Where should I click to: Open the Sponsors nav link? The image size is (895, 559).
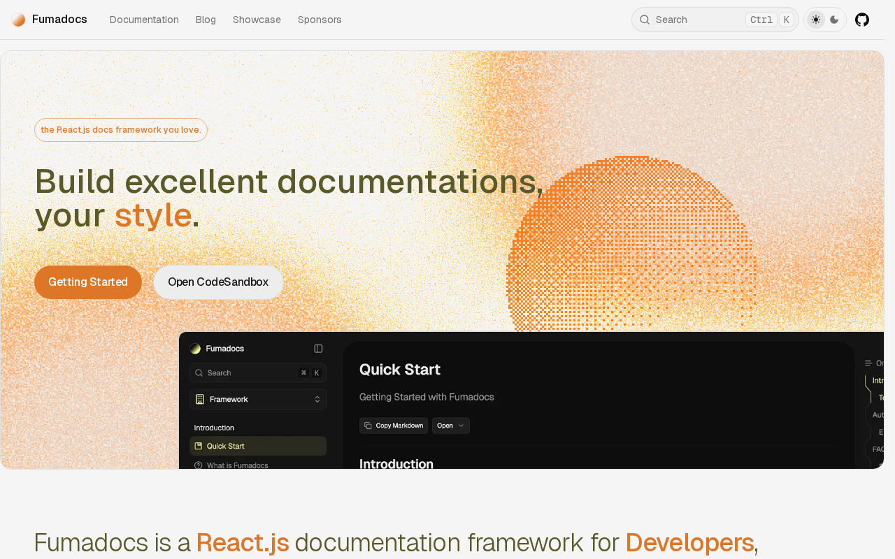pos(320,20)
